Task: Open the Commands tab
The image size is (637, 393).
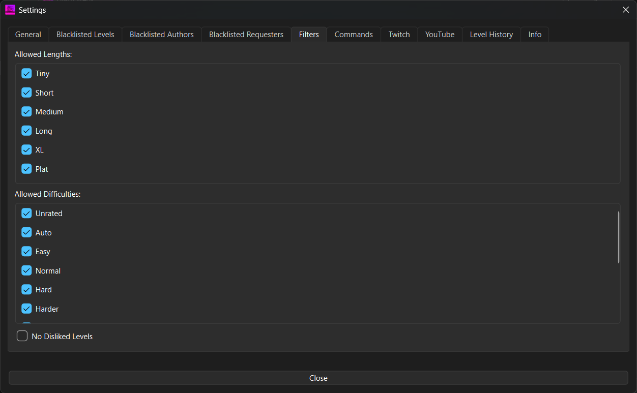Action: tap(354, 35)
